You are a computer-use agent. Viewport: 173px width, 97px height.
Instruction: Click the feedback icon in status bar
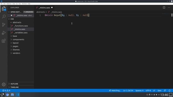click(x=165, y=91)
